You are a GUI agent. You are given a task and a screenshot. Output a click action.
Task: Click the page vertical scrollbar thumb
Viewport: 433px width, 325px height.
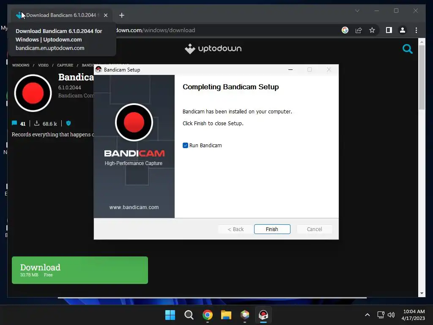[422, 77]
